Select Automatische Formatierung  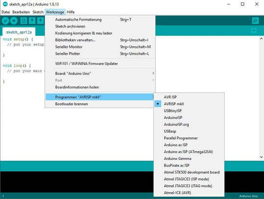[100, 20]
